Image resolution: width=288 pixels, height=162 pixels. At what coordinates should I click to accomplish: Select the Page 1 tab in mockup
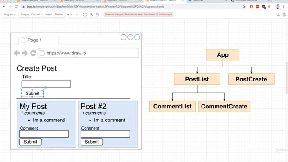coord(39,40)
